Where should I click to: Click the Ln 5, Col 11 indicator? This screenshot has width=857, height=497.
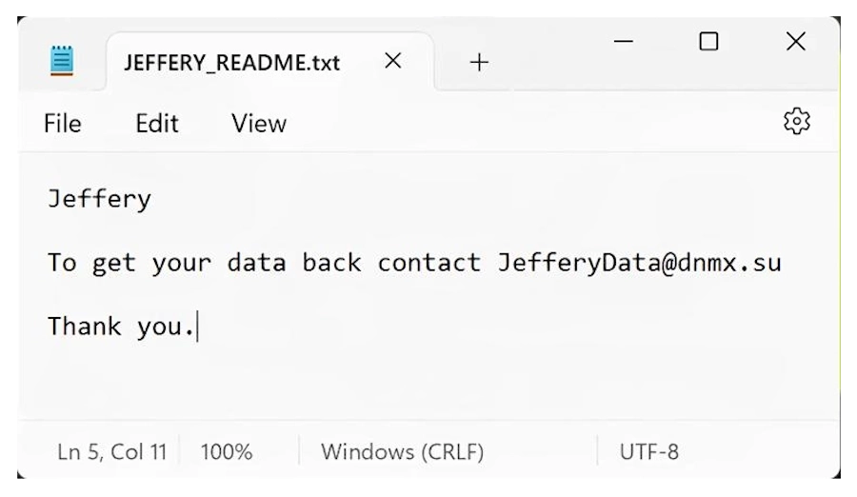pos(111,451)
